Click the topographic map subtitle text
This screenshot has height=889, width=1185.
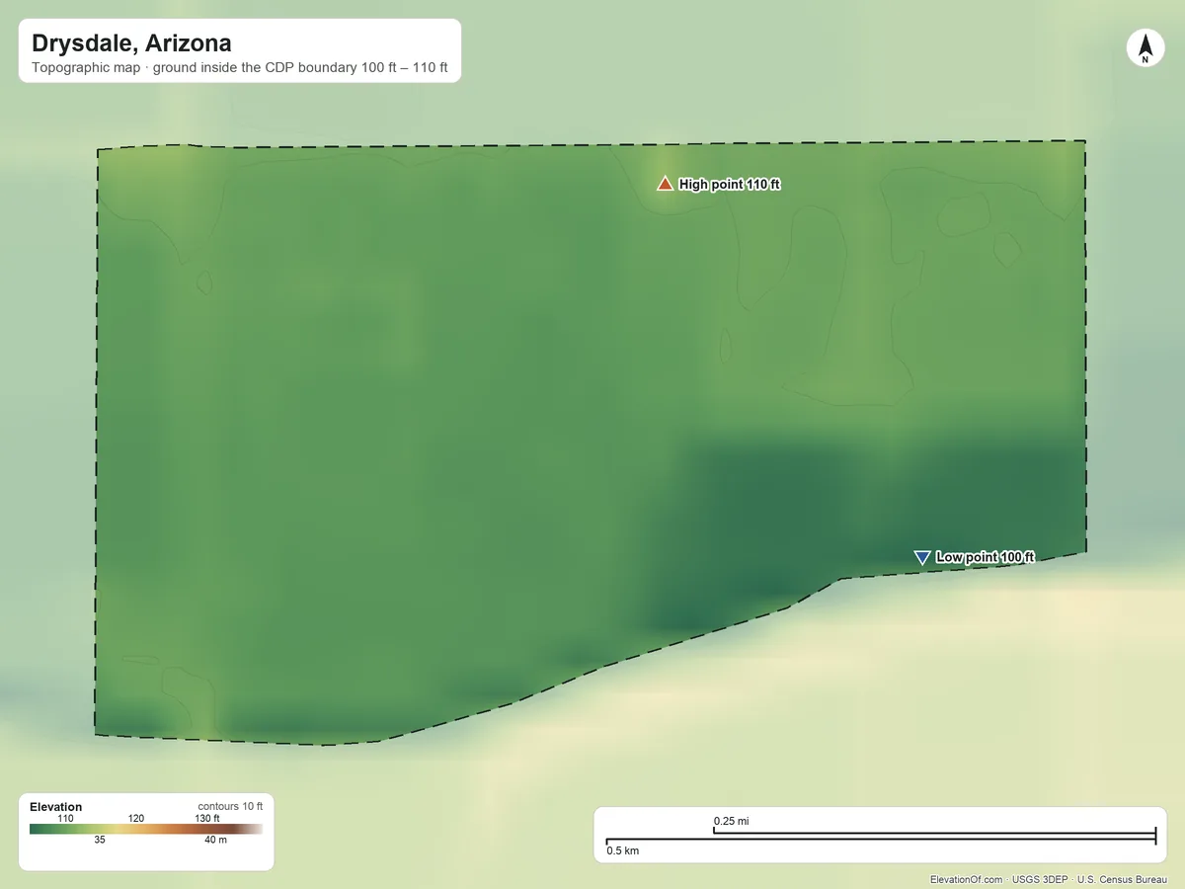240,69
